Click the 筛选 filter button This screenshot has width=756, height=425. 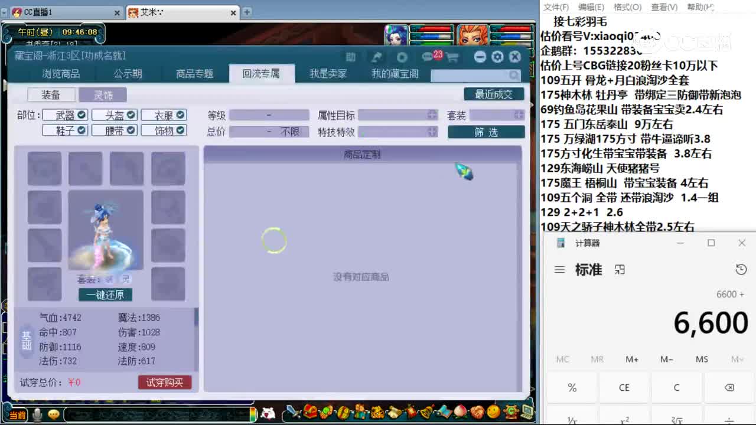pos(485,132)
